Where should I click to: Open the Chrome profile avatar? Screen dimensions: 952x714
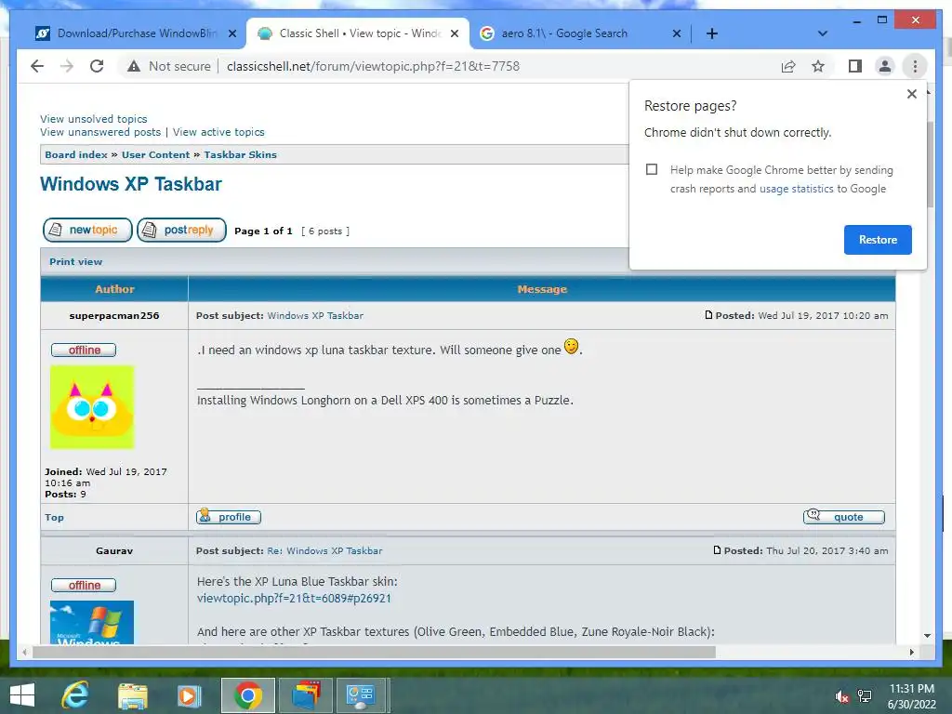pos(885,66)
